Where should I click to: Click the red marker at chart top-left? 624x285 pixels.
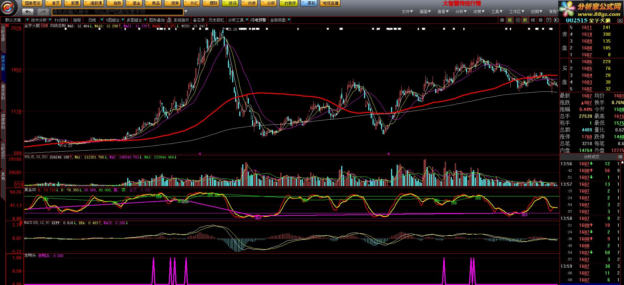point(7,25)
